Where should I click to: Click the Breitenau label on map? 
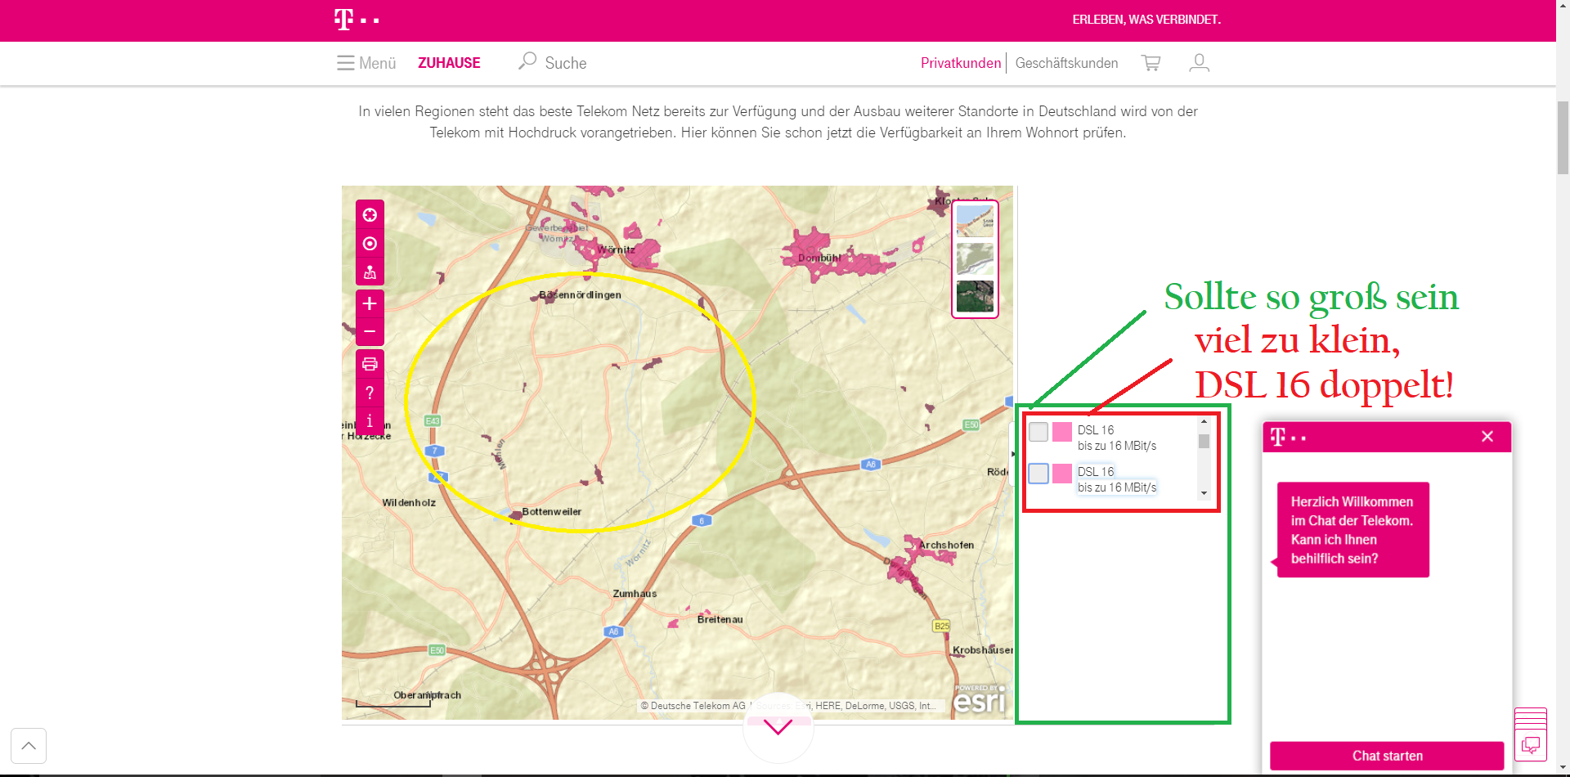720,619
